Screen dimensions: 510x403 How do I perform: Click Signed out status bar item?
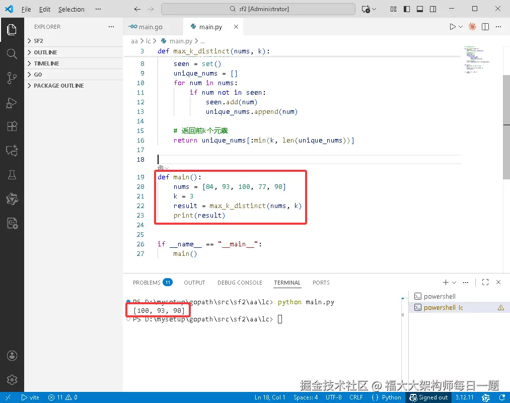point(428,397)
